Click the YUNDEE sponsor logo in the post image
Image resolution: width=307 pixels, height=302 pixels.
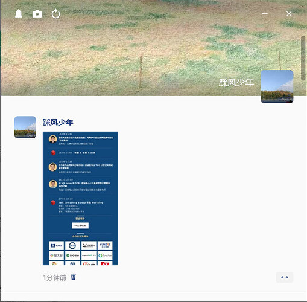point(105,245)
